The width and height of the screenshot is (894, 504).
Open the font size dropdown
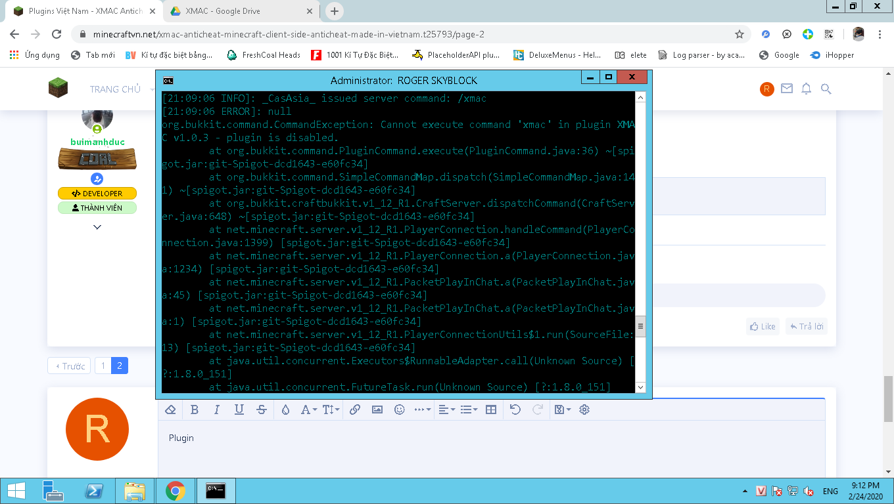(x=331, y=409)
